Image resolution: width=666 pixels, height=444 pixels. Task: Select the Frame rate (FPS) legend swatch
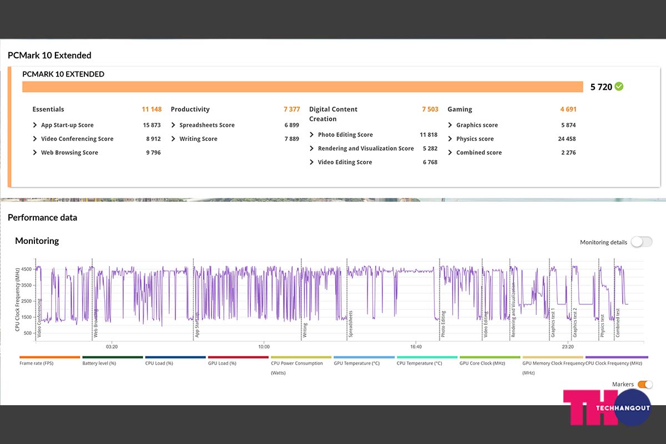[50, 358]
